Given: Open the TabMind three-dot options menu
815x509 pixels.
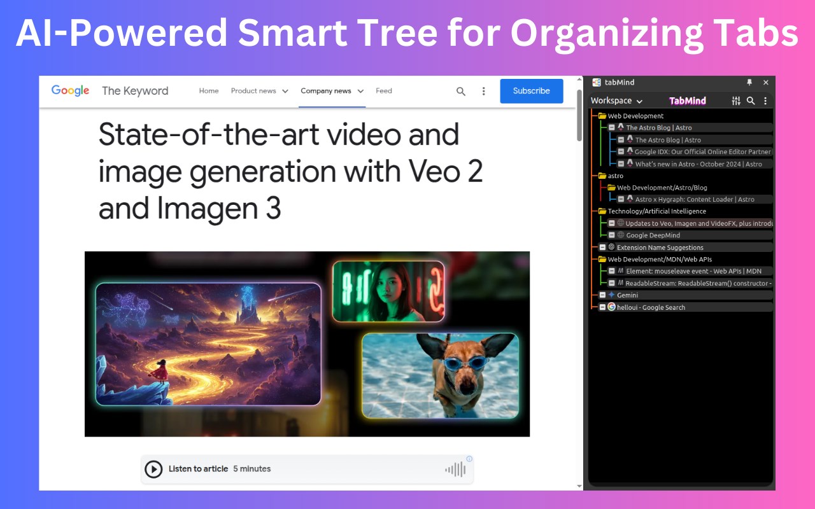Looking at the screenshot, I should [x=765, y=101].
